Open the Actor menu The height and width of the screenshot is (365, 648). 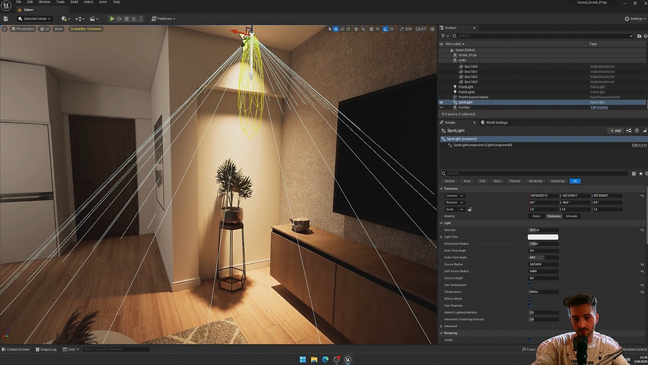[103, 2]
